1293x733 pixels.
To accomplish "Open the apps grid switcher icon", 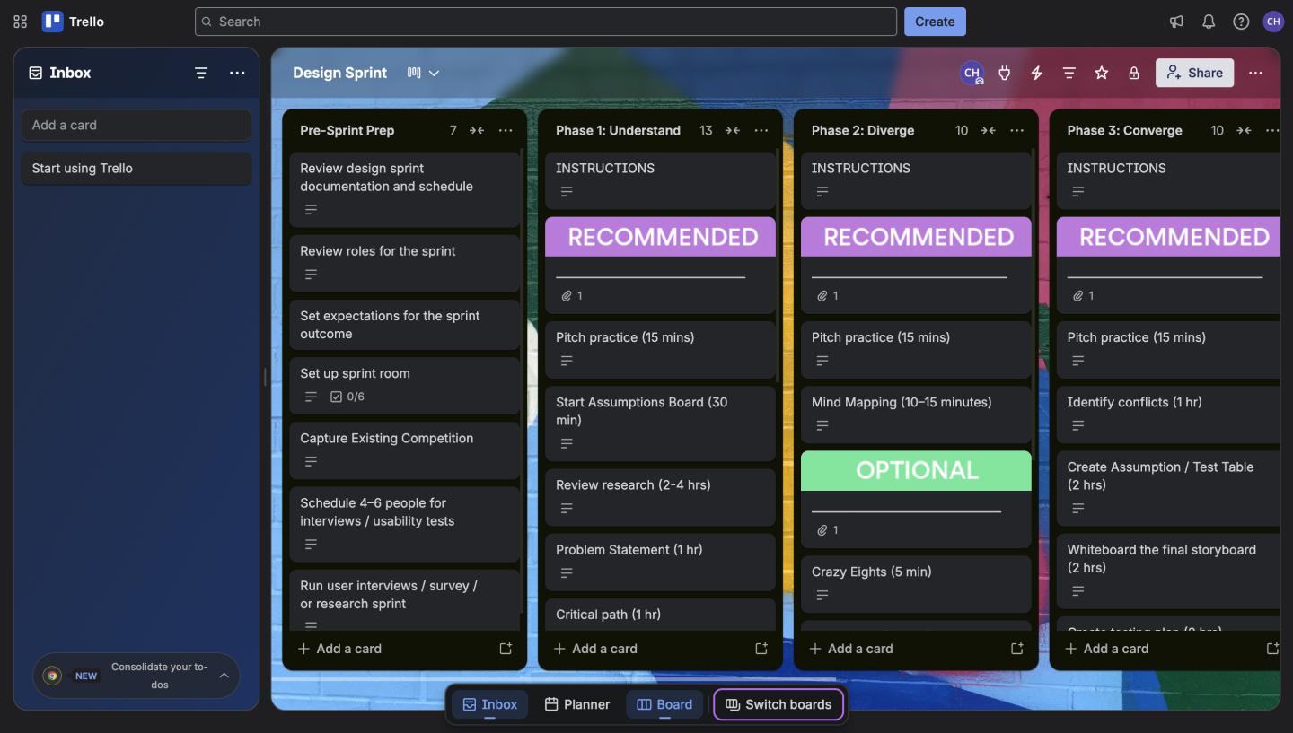I will point(21,22).
